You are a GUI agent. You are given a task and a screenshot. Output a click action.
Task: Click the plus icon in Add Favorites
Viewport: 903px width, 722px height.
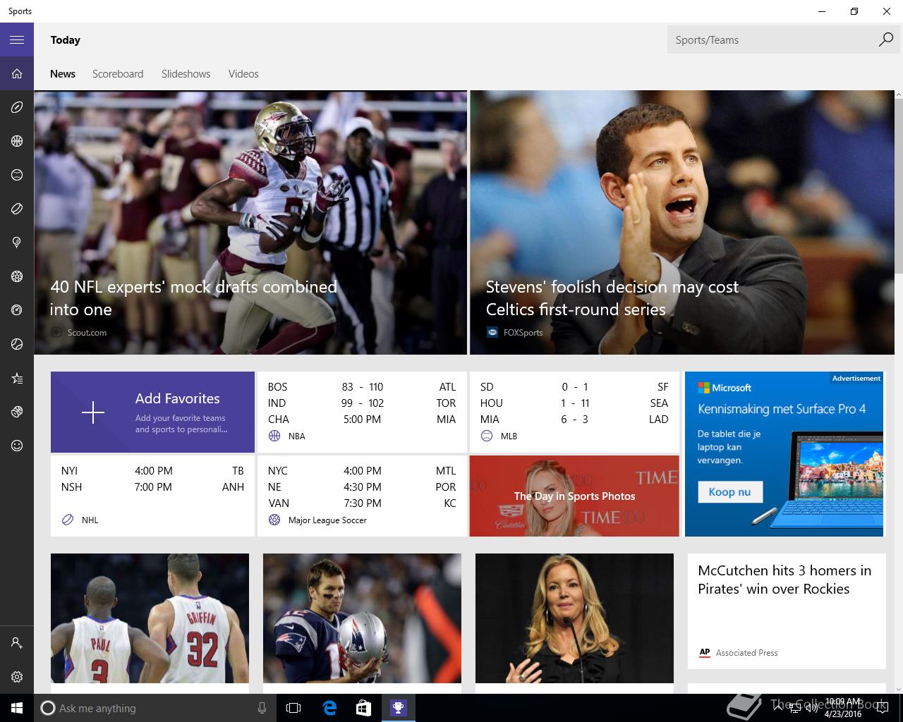point(93,412)
